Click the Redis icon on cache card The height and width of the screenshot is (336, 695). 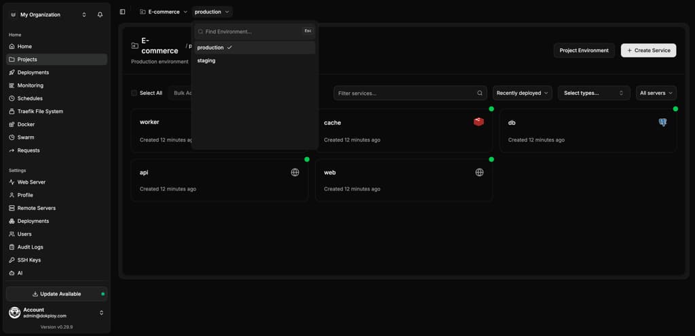coord(478,121)
